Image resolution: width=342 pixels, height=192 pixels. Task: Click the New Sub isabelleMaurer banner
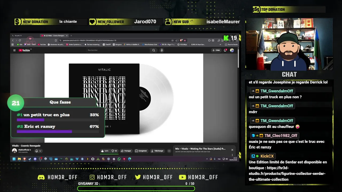(202, 22)
